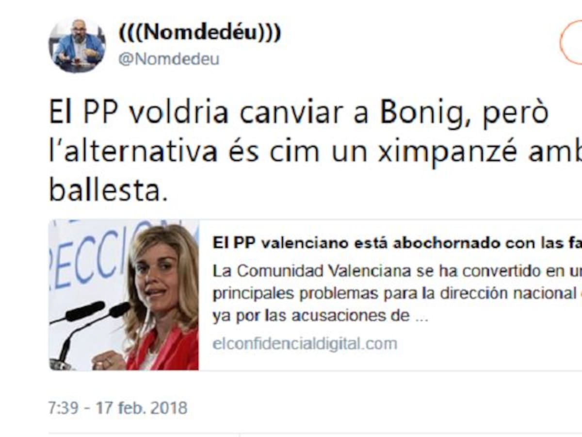The width and height of the screenshot is (582, 437).
Task: Open headline "El PP valenciano está abochornado"
Action: point(397,244)
